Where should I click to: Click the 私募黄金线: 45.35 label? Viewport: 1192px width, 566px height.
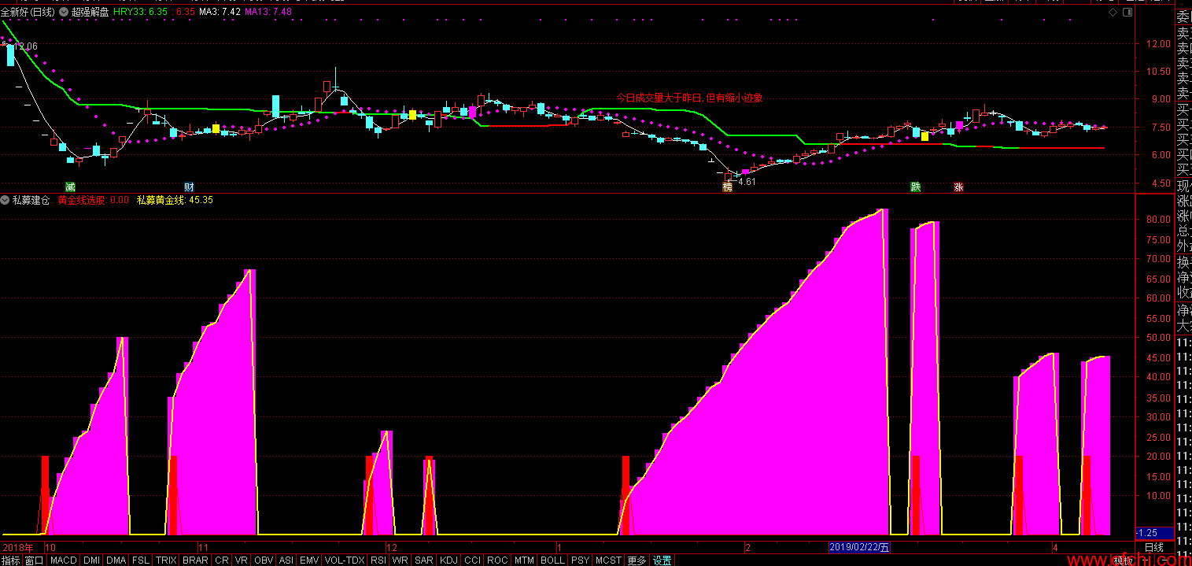175,200
